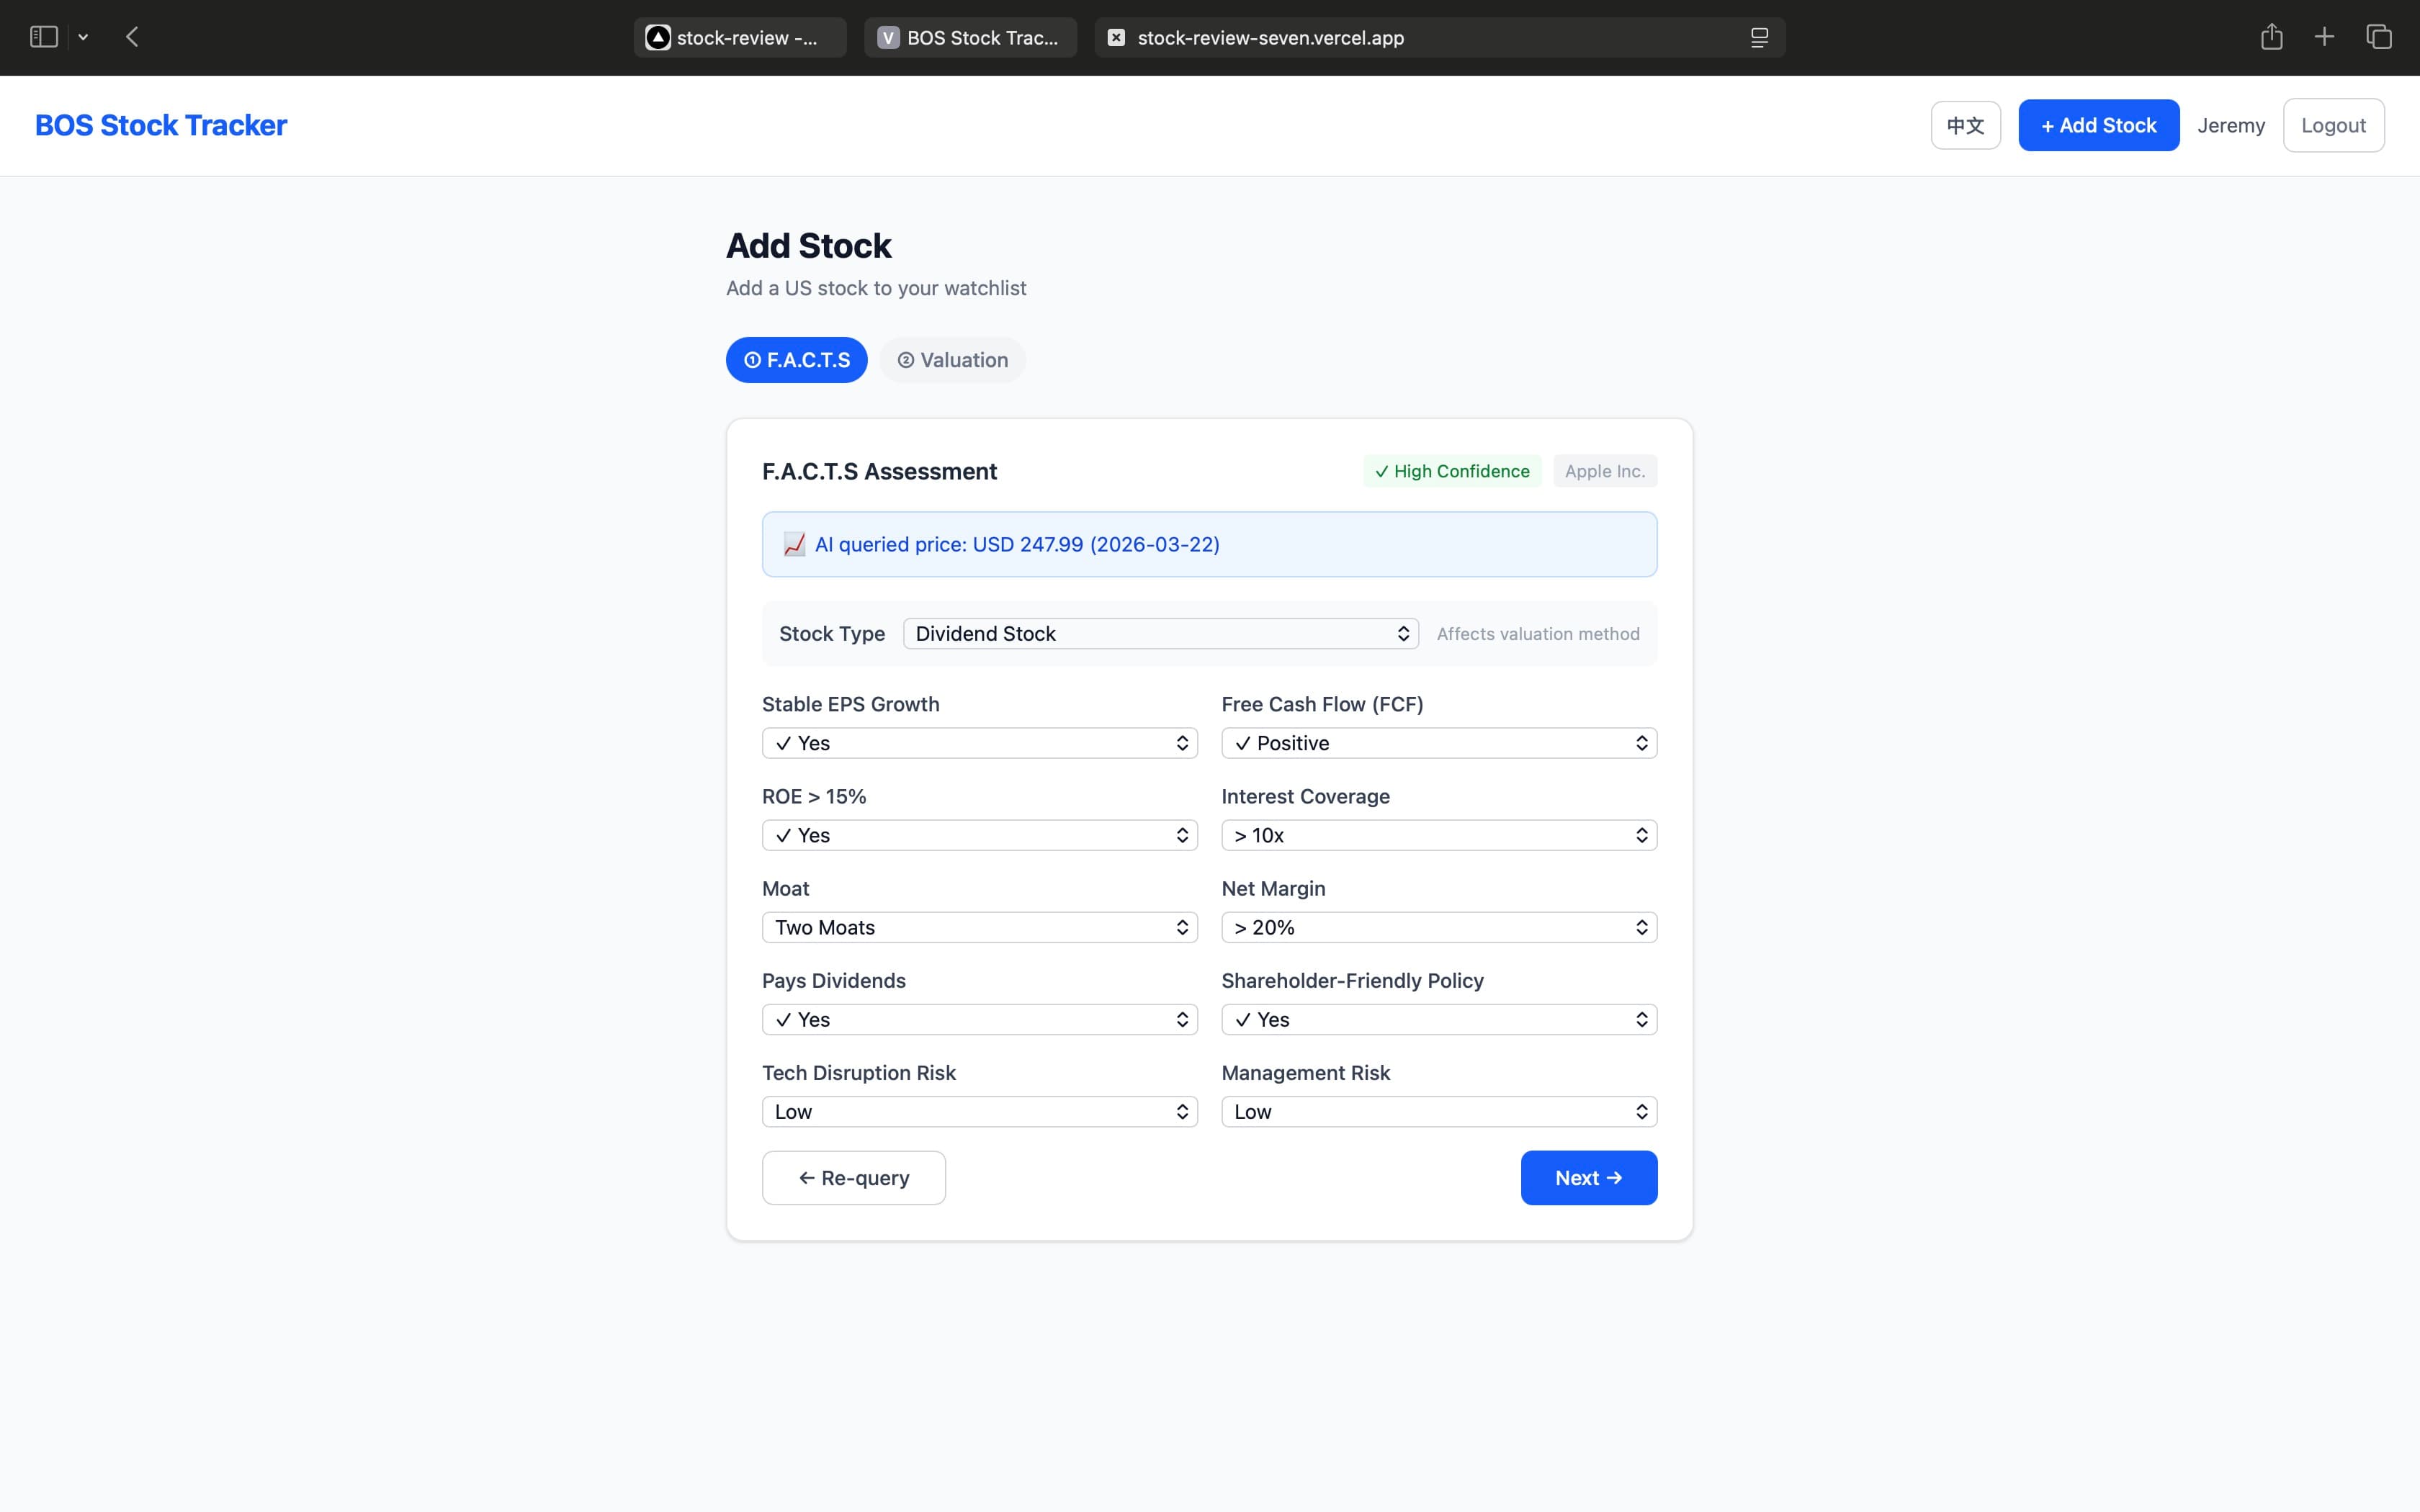
Task: Open the Stock Type dropdown
Action: pos(1159,633)
